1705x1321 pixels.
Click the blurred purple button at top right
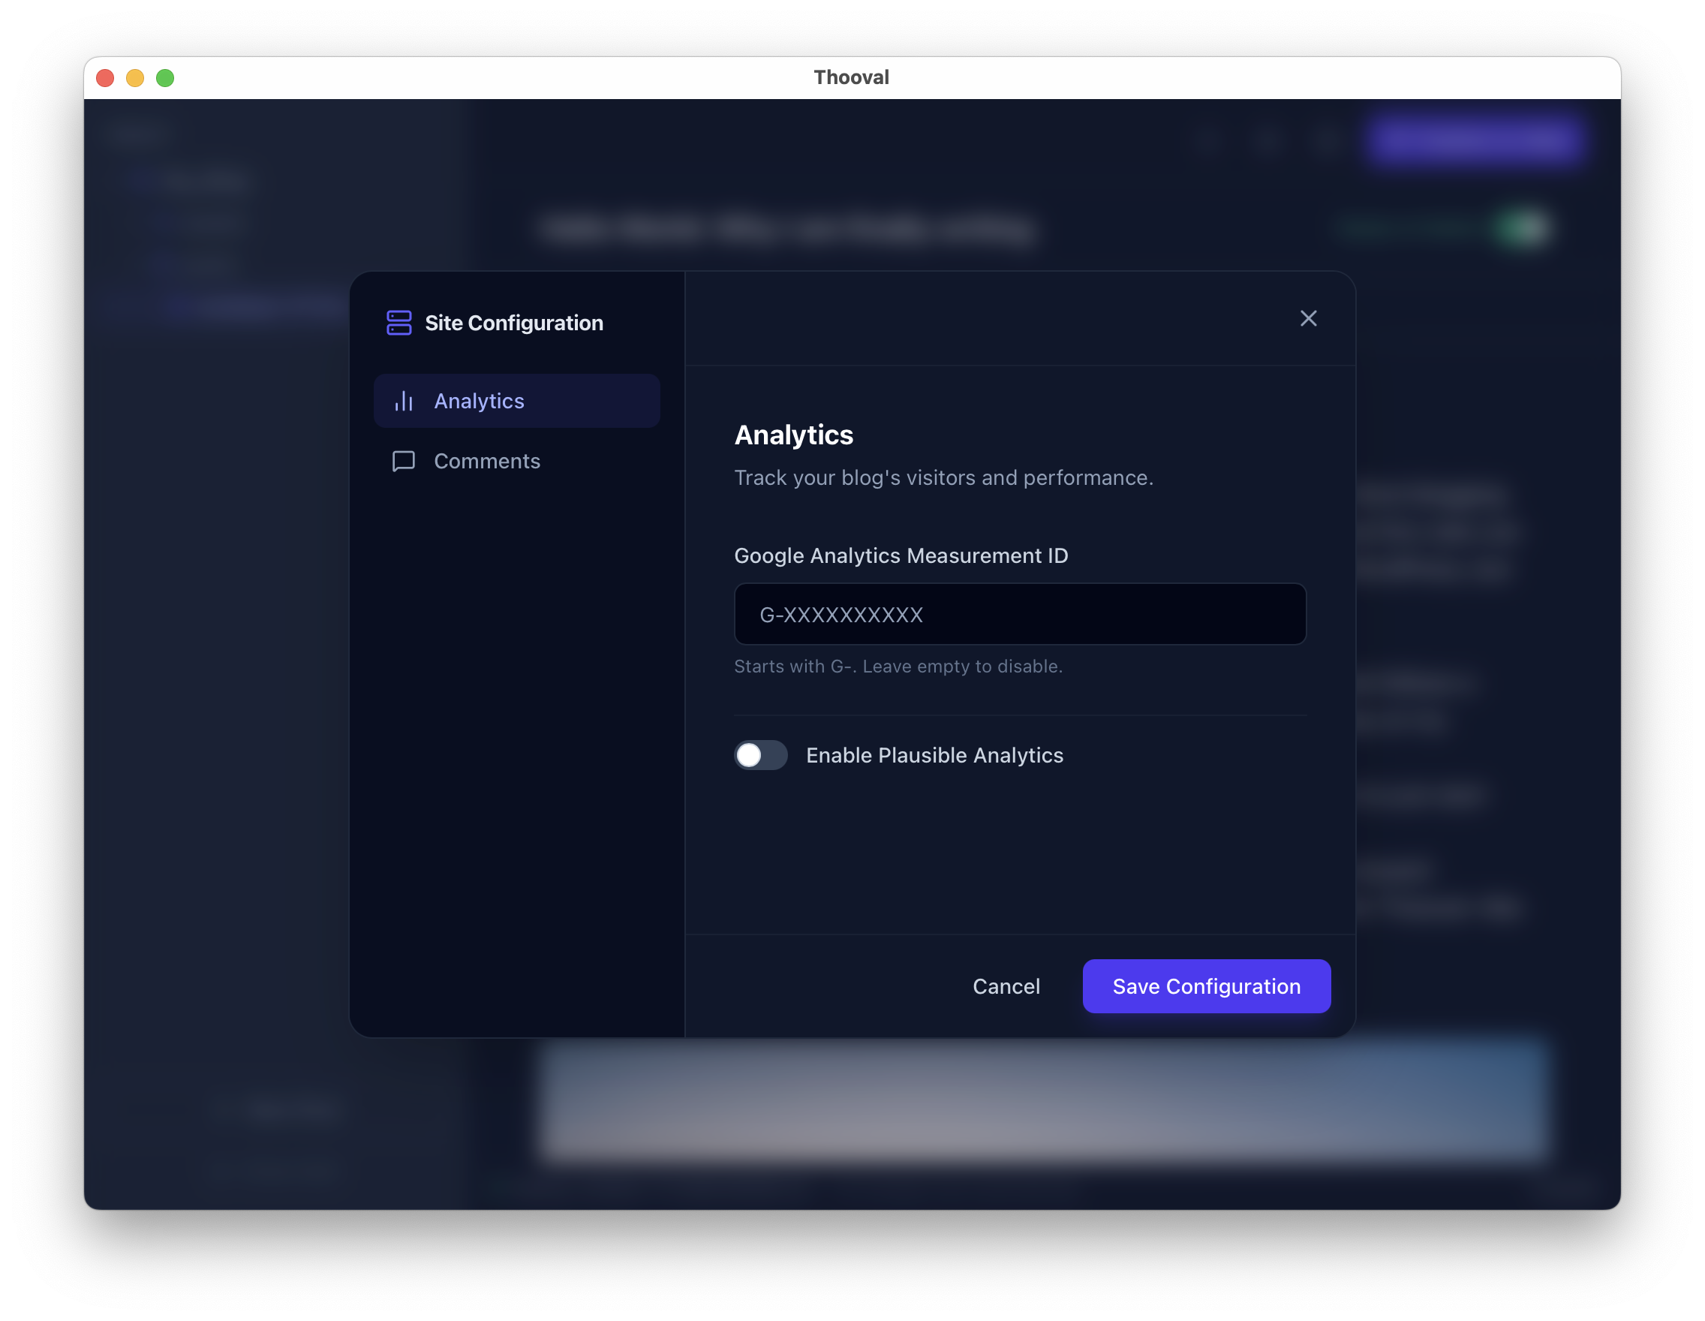pyautogui.click(x=1474, y=140)
